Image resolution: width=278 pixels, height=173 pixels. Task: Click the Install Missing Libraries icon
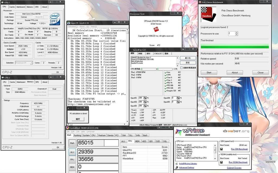click(x=177, y=164)
